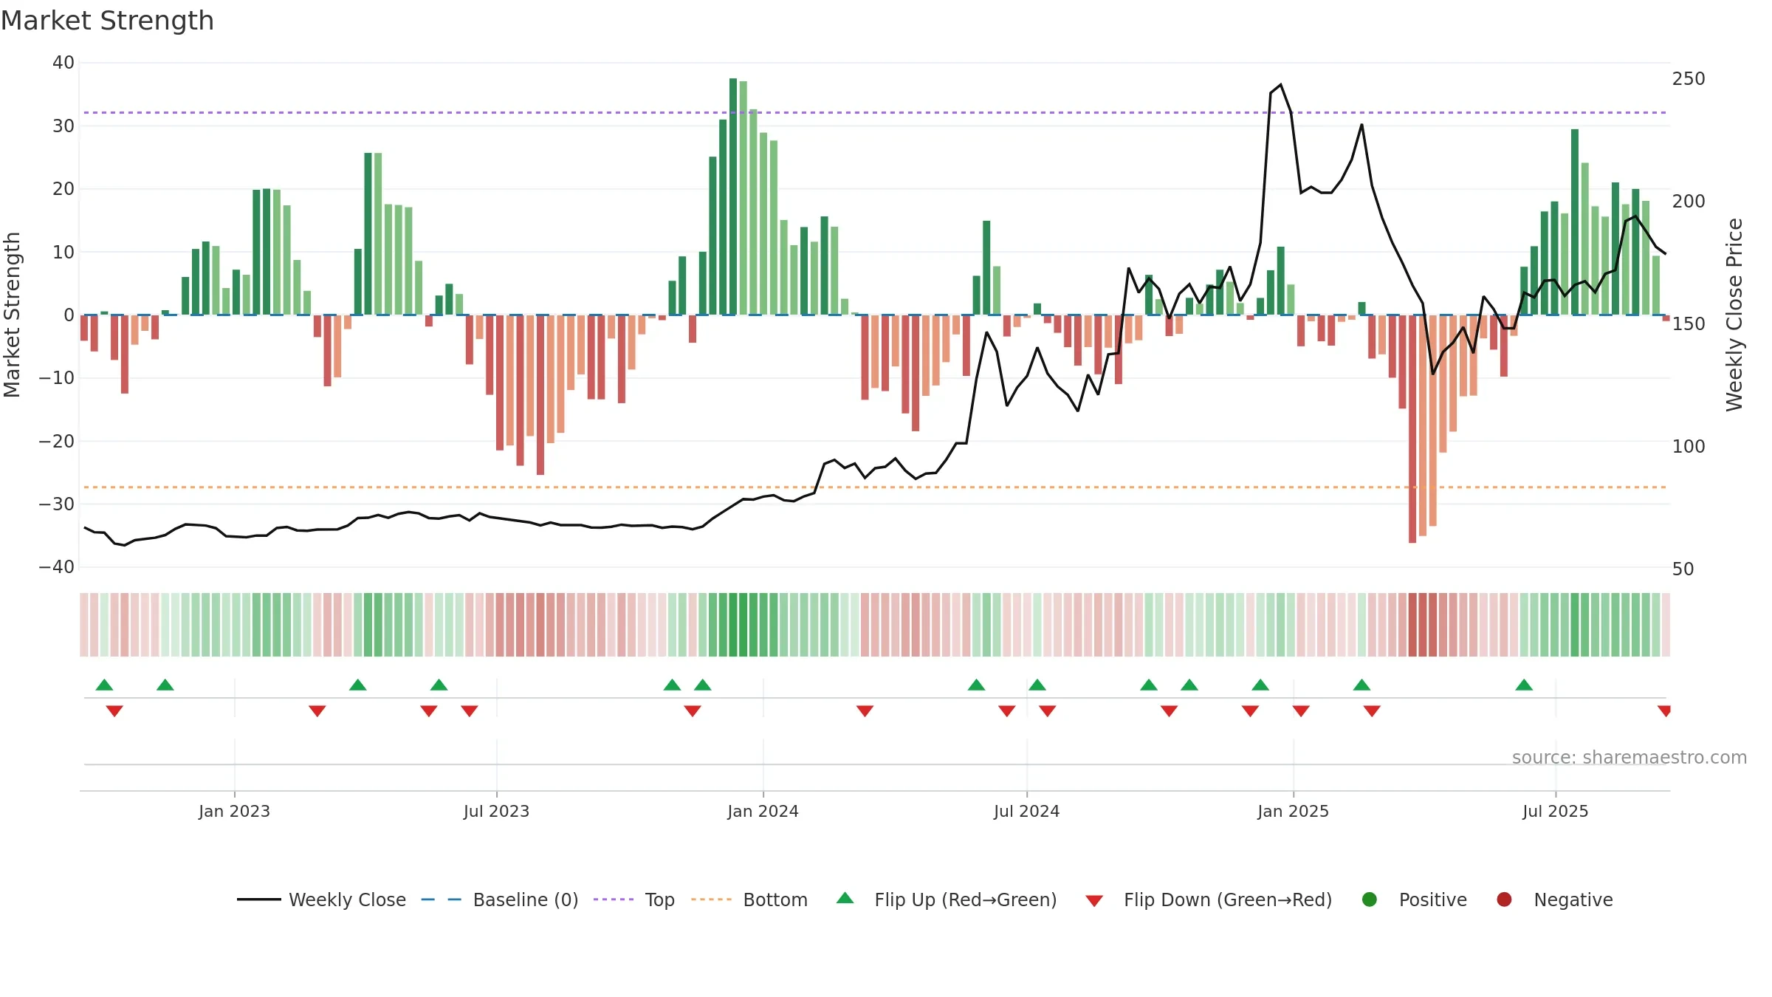Image resolution: width=1772 pixels, height=997 pixels.
Task: Click the red Negative circle icon in legend
Action: [1504, 900]
